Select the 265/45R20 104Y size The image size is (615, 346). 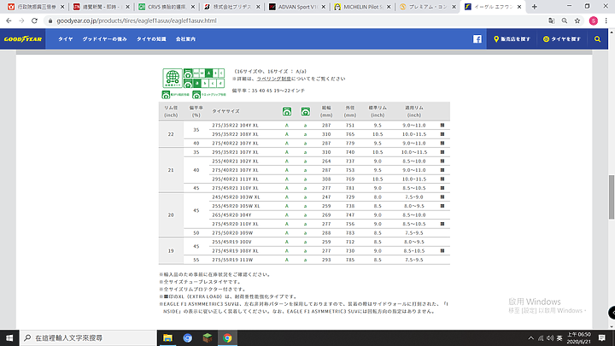(231, 215)
